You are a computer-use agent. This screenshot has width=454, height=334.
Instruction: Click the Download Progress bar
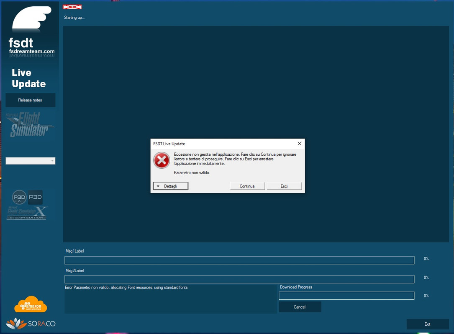[346, 296]
